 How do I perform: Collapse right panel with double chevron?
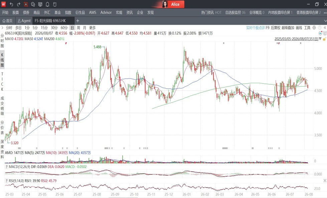coord(325,27)
